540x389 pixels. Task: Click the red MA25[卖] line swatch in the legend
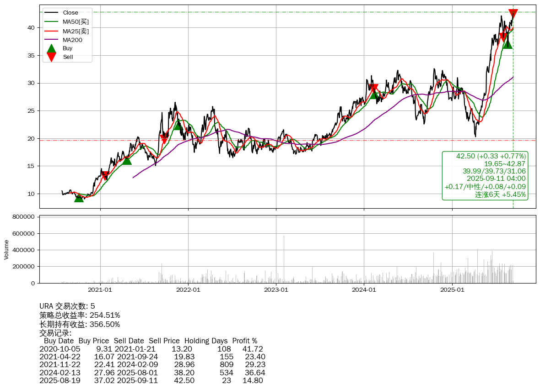point(52,31)
